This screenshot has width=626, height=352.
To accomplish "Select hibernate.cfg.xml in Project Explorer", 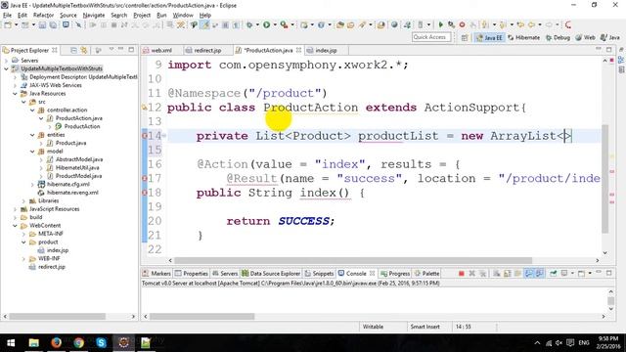I will [67, 184].
